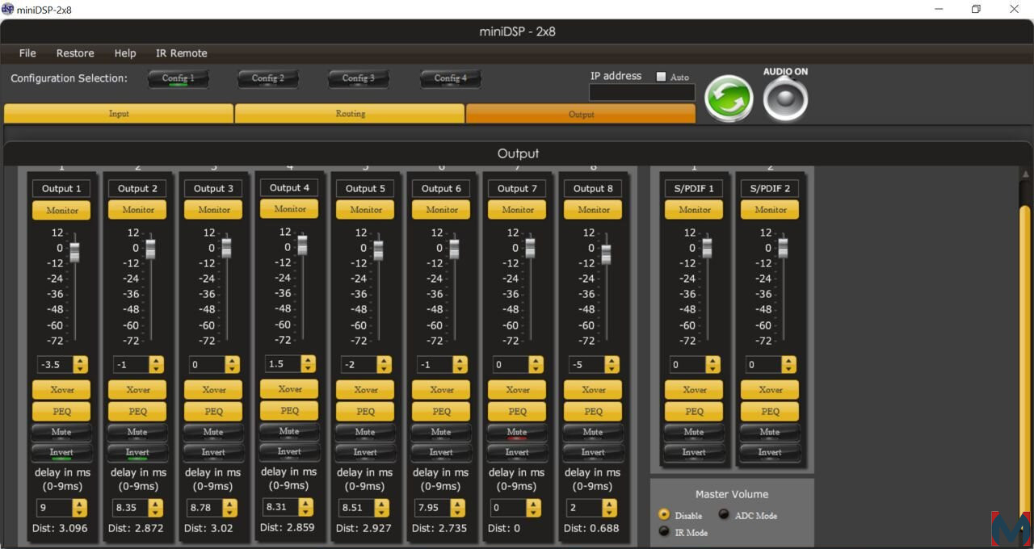The image size is (1034, 549).
Task: Click the IP address input field
Action: pyautogui.click(x=641, y=92)
